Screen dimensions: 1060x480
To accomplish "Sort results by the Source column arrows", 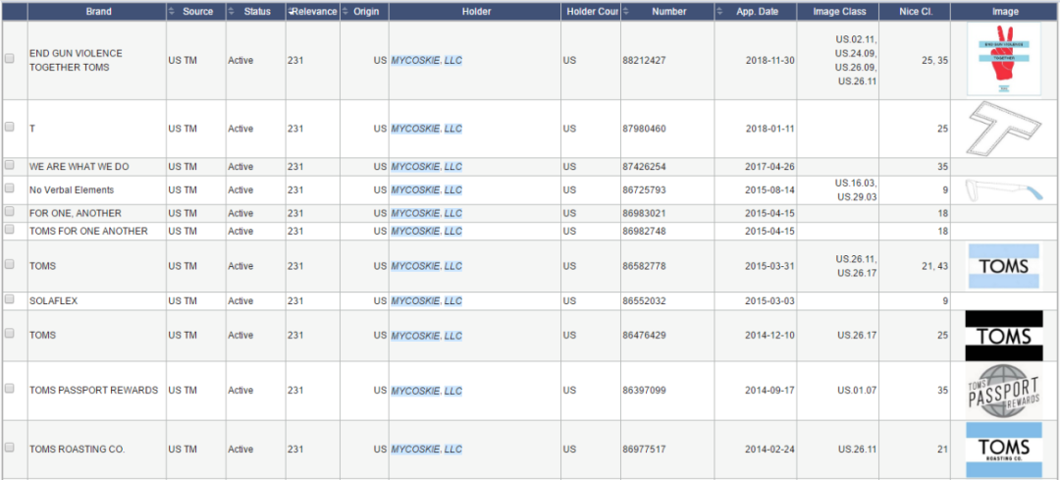I will pyautogui.click(x=171, y=12).
